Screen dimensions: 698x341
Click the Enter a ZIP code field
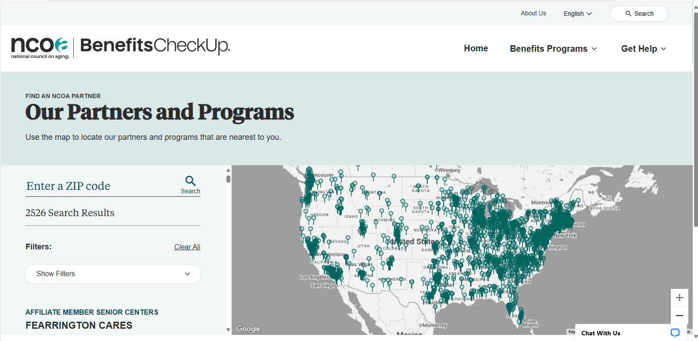click(101, 186)
